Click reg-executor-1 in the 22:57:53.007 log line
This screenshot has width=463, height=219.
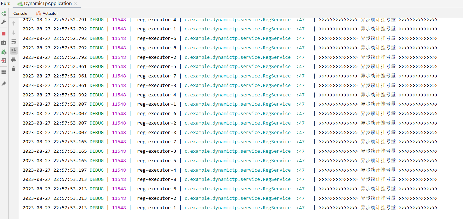[x=157, y=104]
